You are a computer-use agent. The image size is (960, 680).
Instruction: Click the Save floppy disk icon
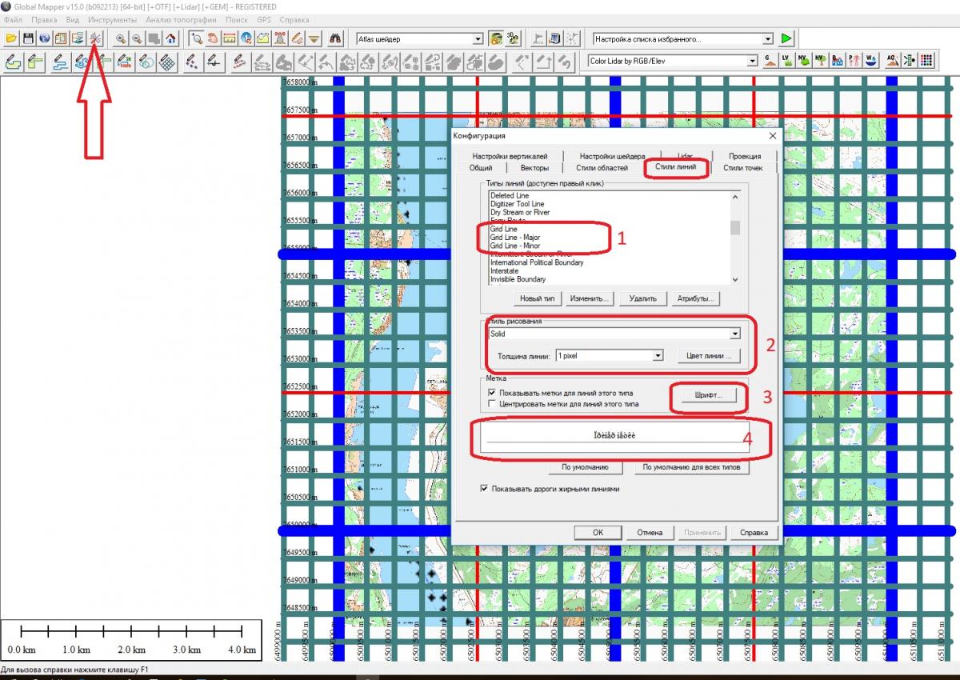pos(28,38)
